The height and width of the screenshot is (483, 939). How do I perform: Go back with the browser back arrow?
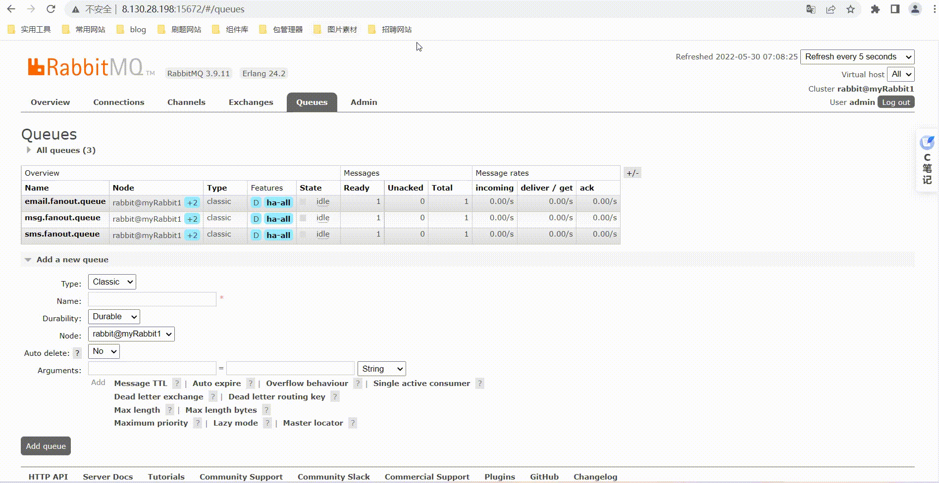pyautogui.click(x=11, y=9)
